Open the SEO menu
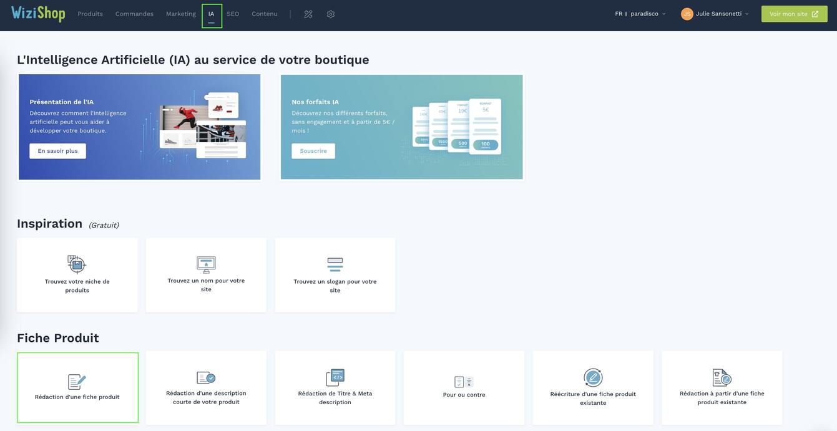Viewport: 837px width, 431px height. (x=233, y=14)
